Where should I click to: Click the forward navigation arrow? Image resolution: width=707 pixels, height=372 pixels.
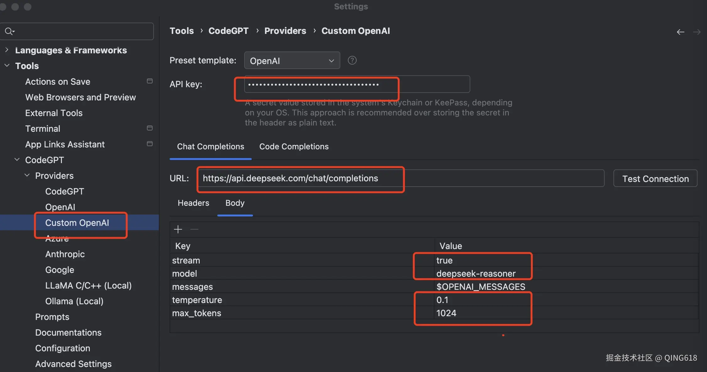(697, 32)
